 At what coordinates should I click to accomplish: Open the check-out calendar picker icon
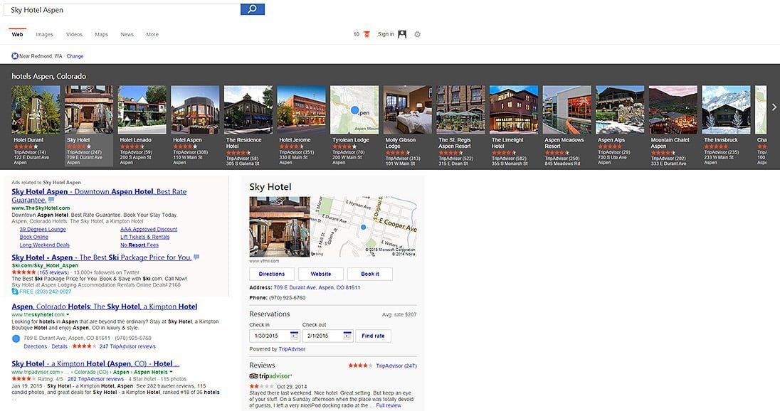pyautogui.click(x=347, y=336)
